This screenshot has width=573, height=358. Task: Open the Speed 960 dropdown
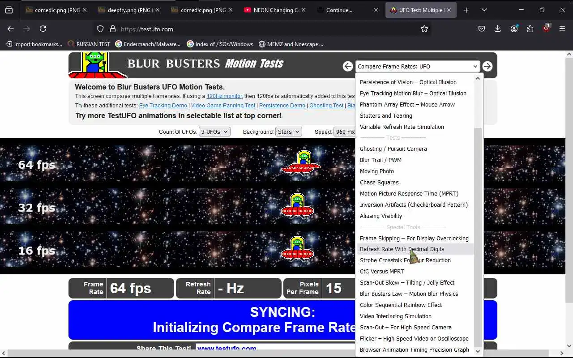[x=345, y=132]
